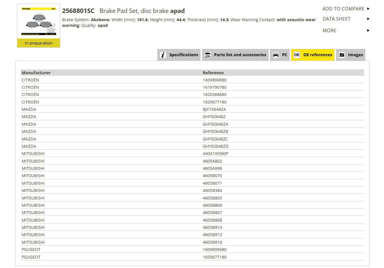Expand the ADD TO COMPARE arrow
The width and height of the screenshot is (384, 268).
point(368,9)
